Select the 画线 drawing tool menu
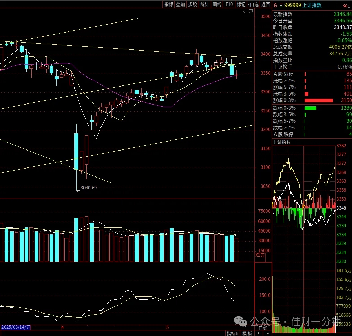 tap(217, 4)
